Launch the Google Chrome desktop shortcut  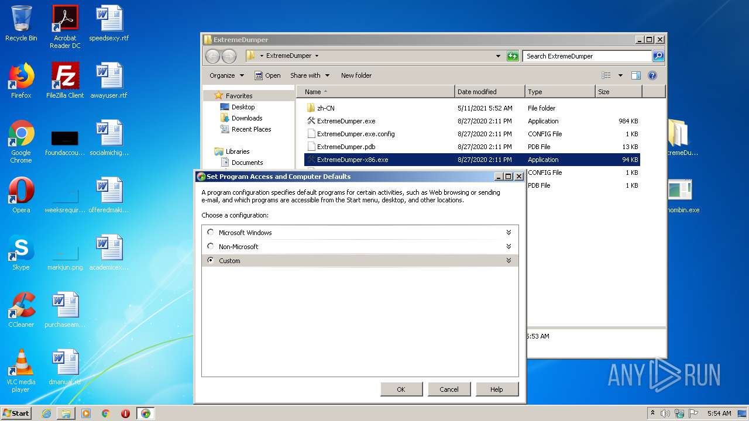(x=21, y=142)
